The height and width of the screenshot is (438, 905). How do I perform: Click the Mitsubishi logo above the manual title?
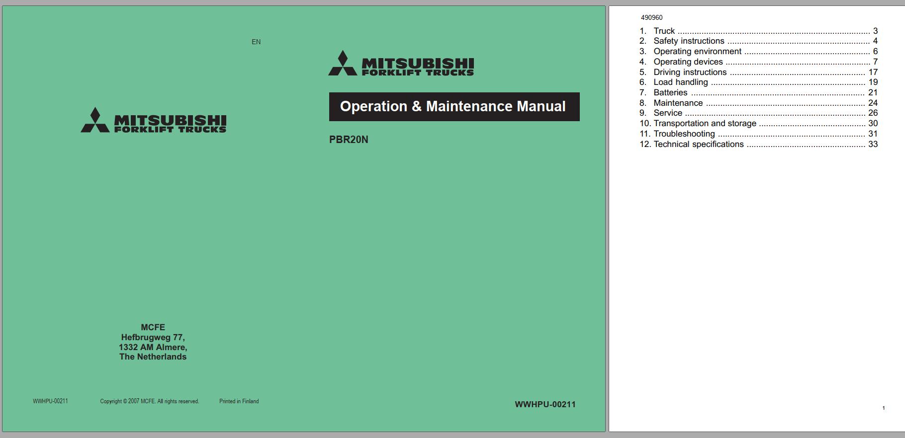(401, 63)
